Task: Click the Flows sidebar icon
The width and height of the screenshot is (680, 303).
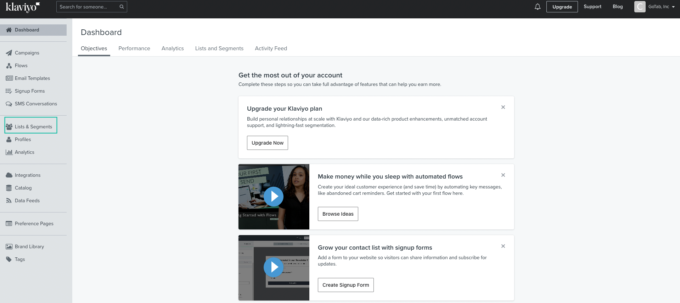Action: [x=9, y=66]
